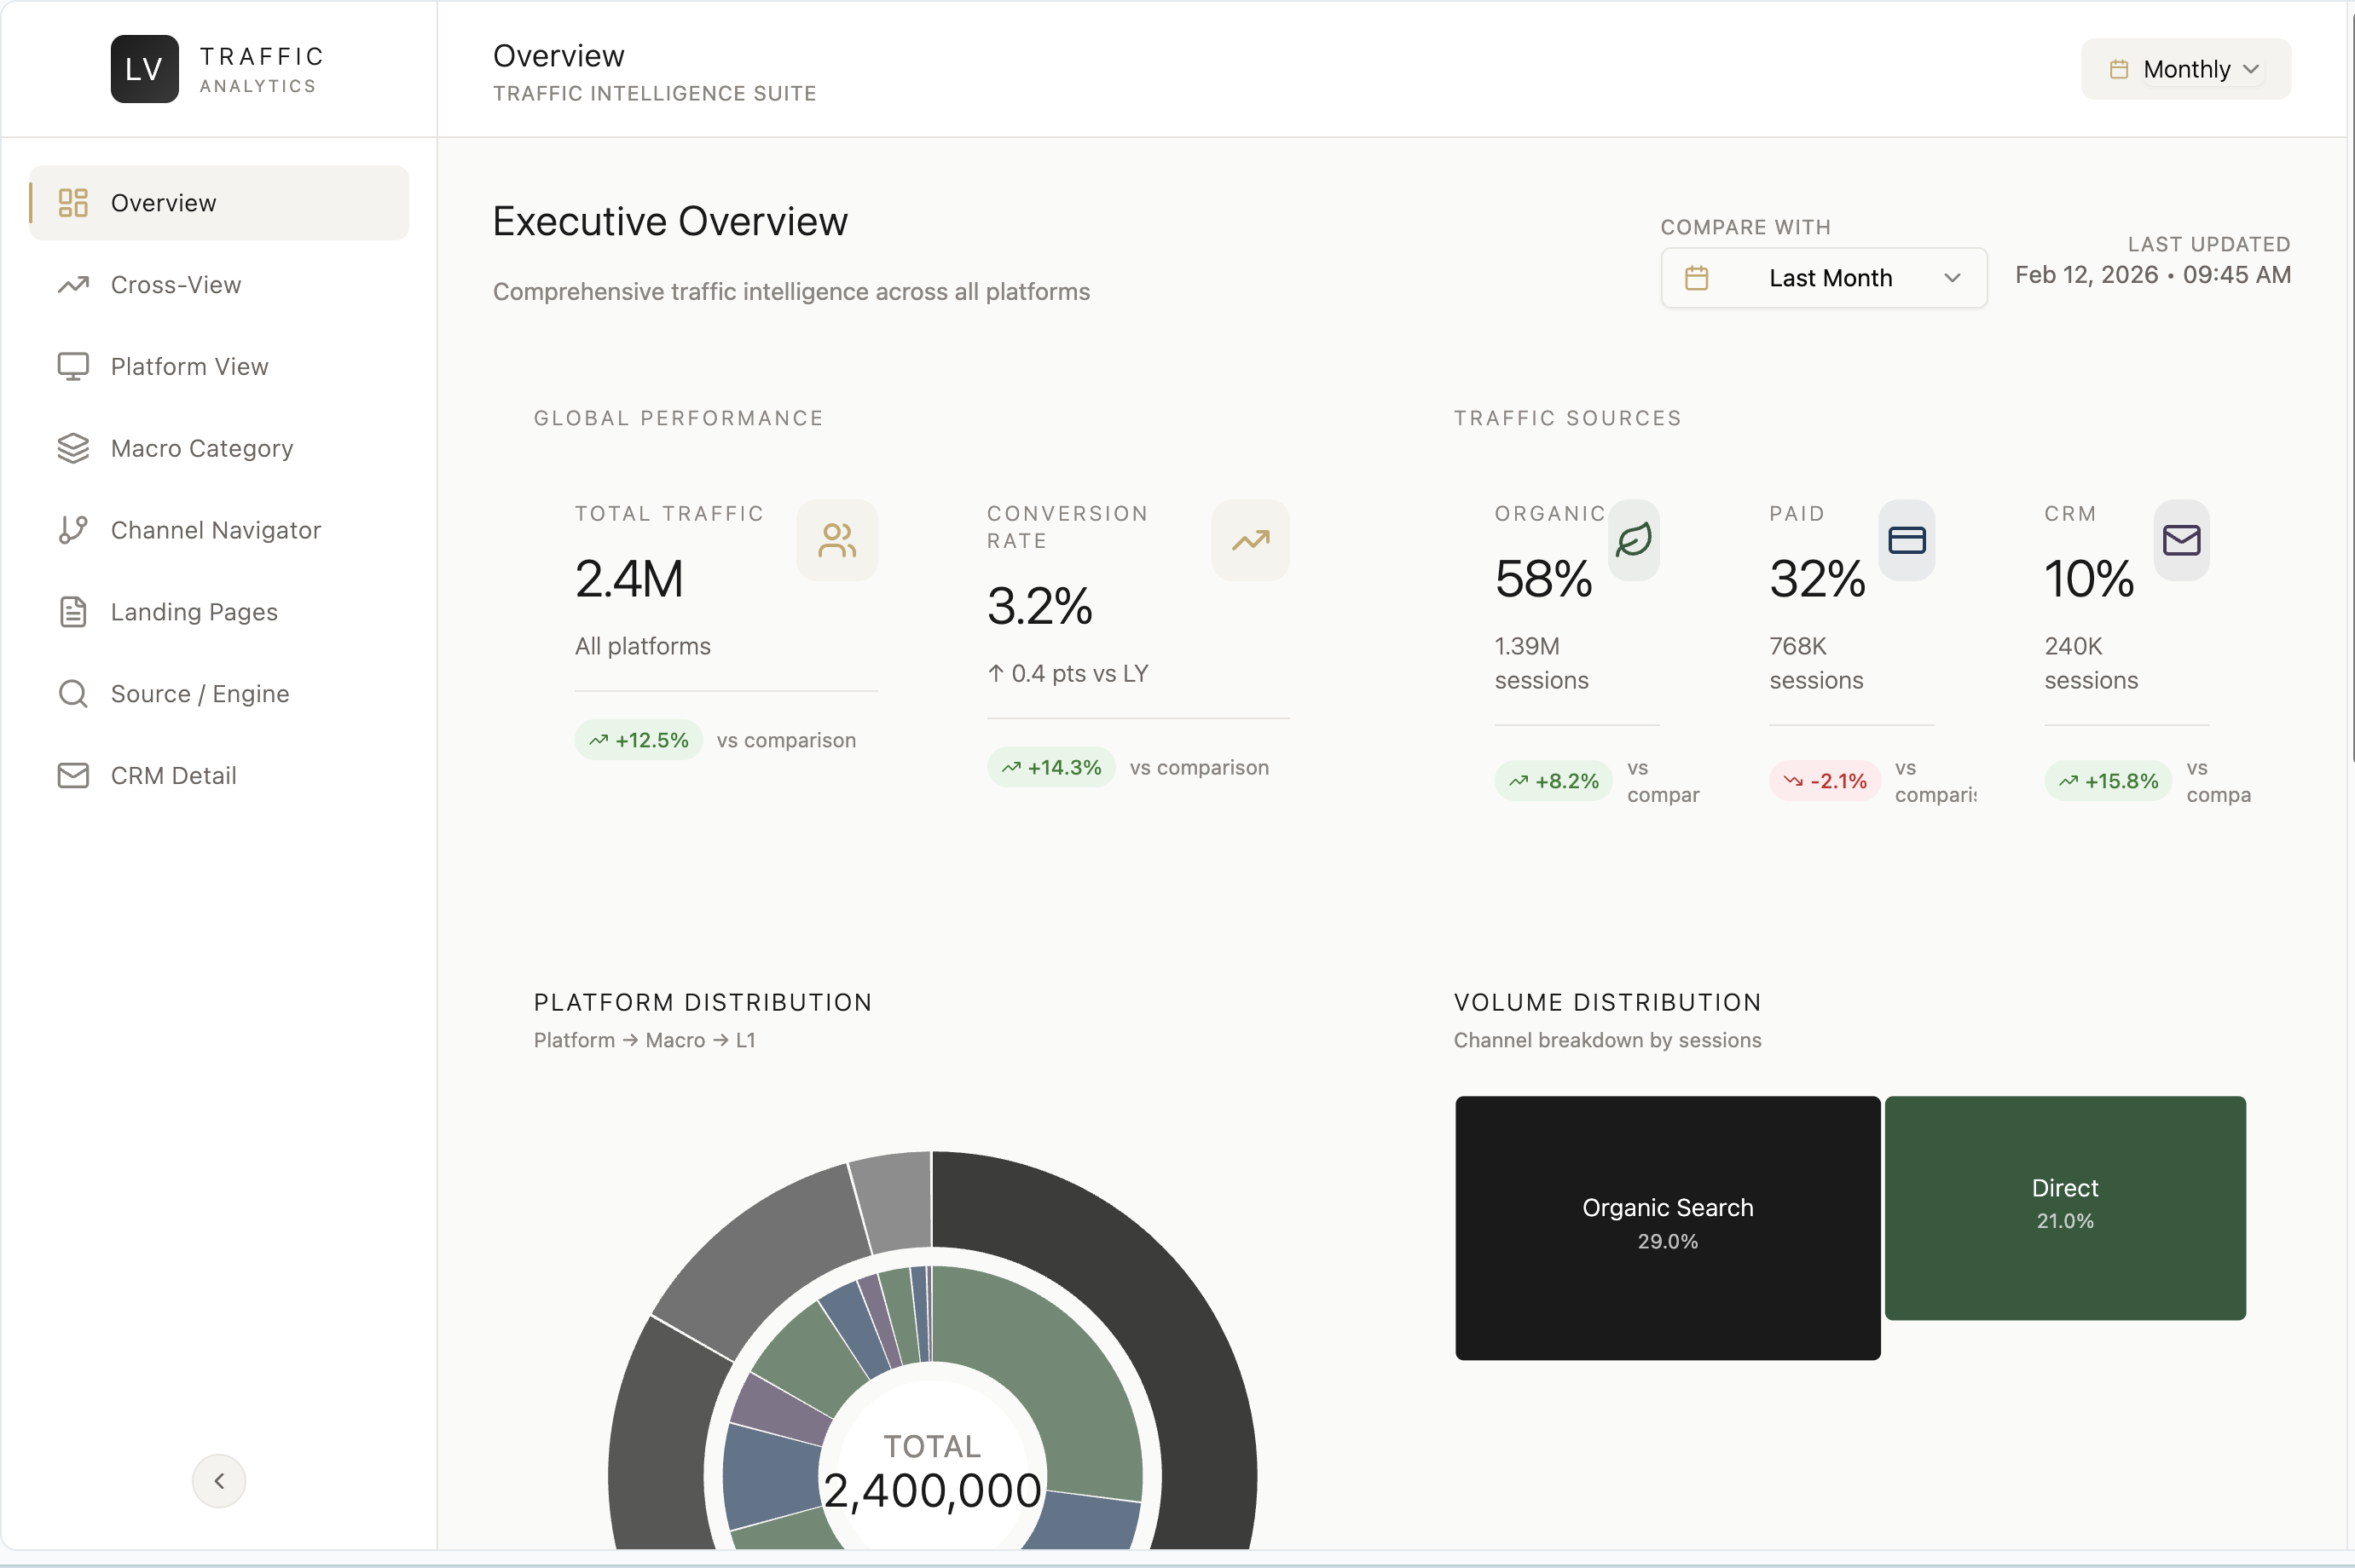This screenshot has height=1568, width=2355.
Task: Click the Paid credit card icon
Action: click(1907, 540)
